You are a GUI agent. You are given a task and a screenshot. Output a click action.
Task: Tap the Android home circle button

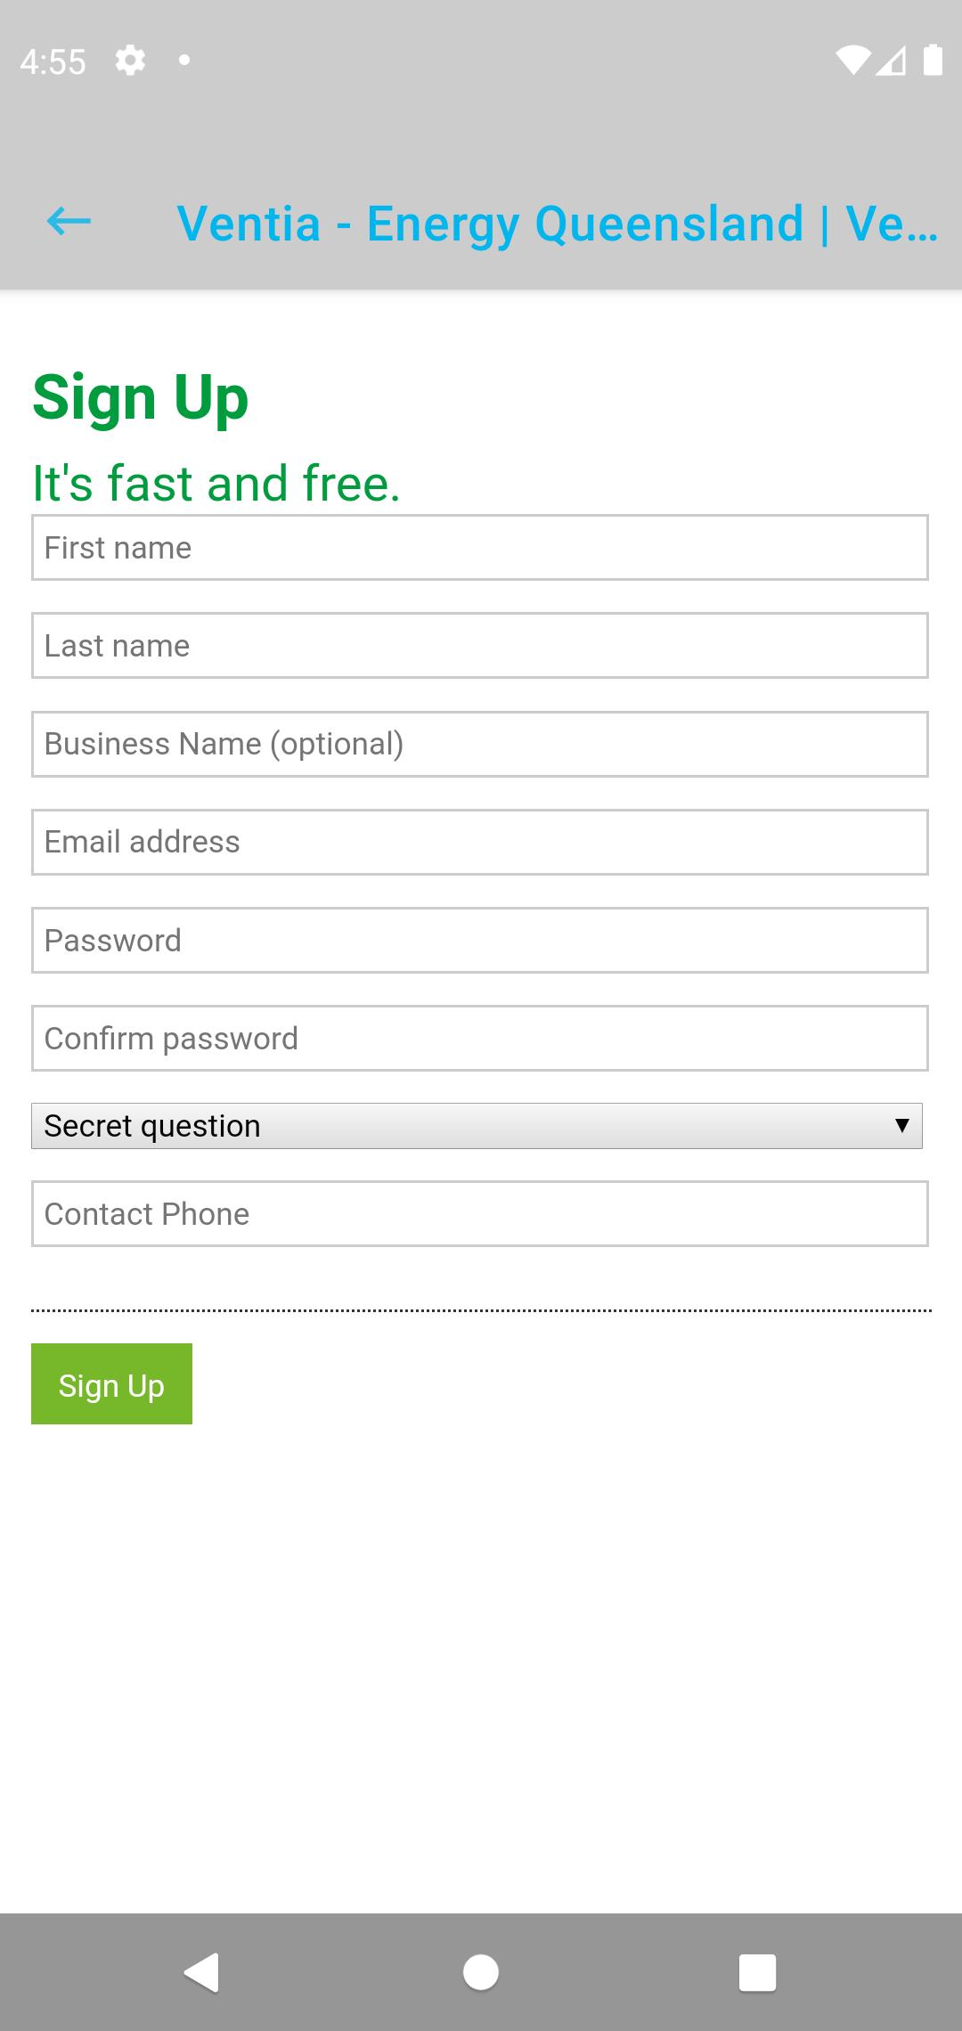[x=481, y=1972]
